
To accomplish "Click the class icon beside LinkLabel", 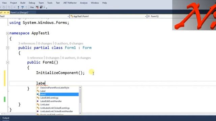I will click(38, 105).
